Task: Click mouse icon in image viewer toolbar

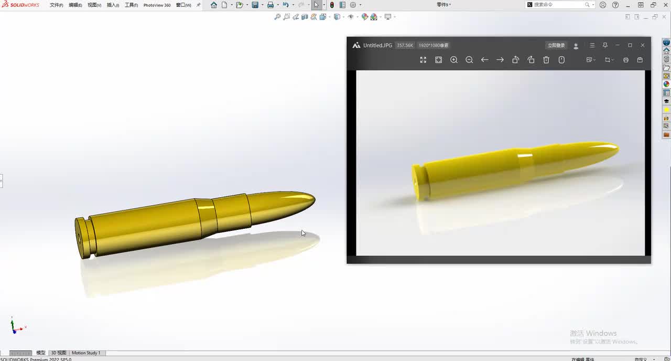Action: pos(561,60)
